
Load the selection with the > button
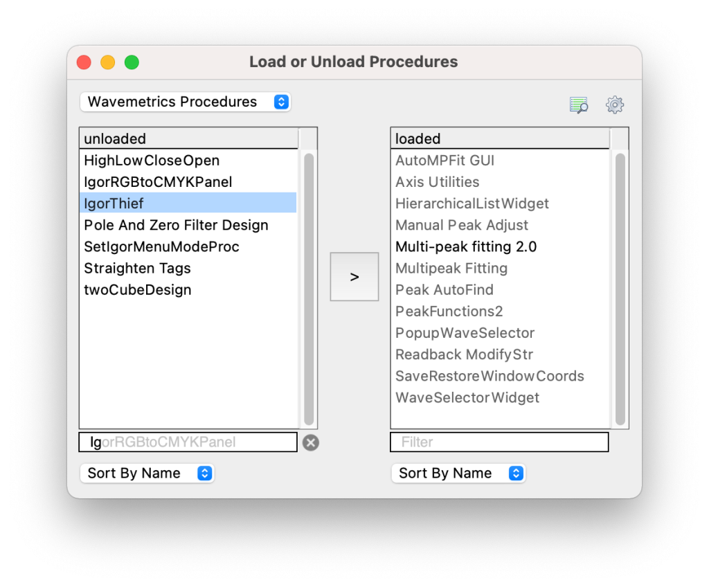point(354,277)
